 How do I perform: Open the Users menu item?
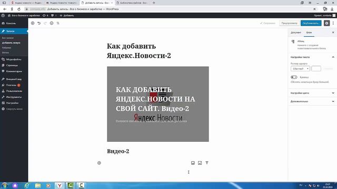tap(14, 91)
